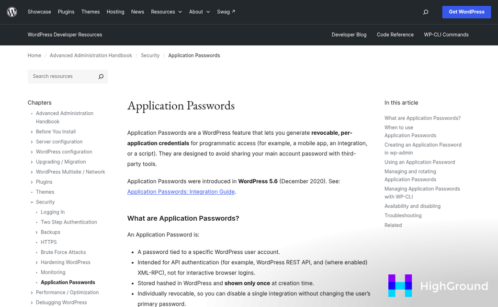Click the WordPress logo icon
Image resolution: width=498 pixels, height=307 pixels.
(x=12, y=12)
